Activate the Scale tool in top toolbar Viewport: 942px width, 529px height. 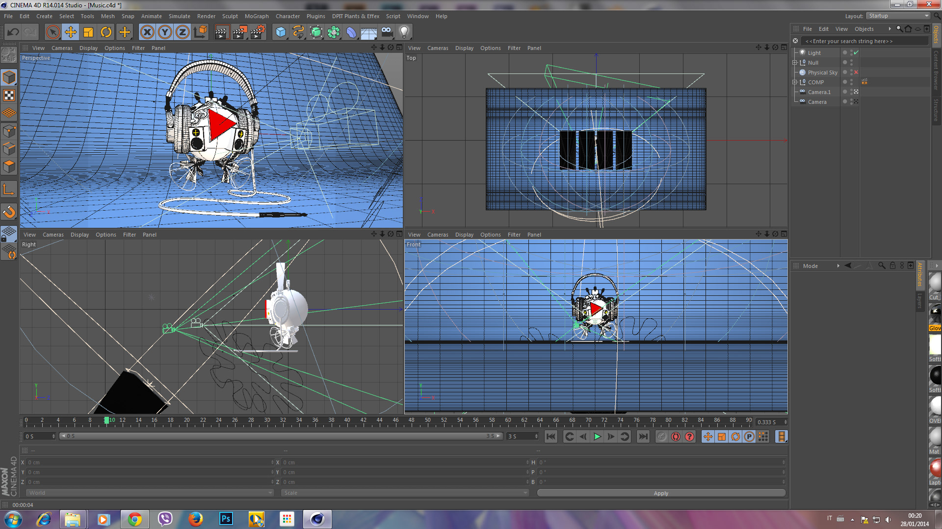click(88, 32)
